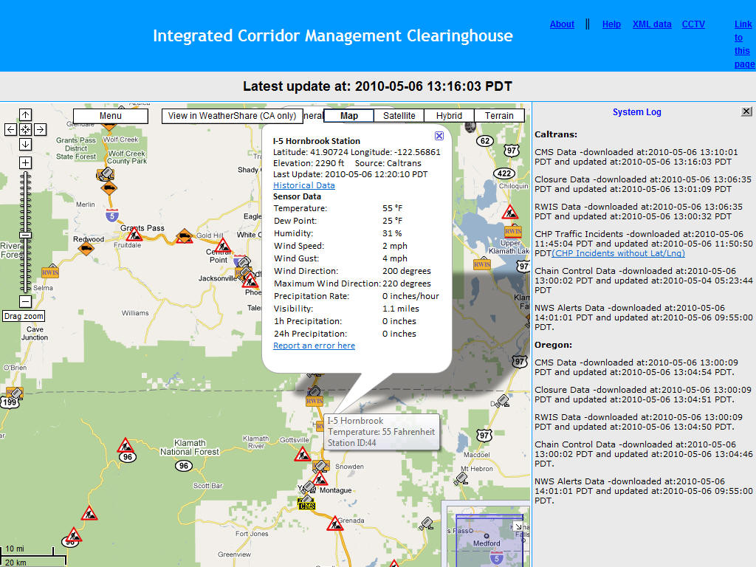Image resolution: width=756 pixels, height=567 pixels.
Task: Click truck incident icon near Redwood
Action: [86, 249]
